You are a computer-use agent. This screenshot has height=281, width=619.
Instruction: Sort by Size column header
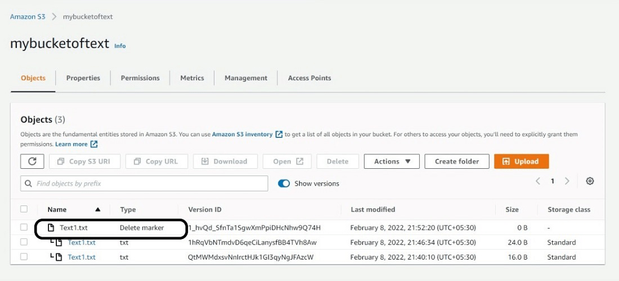[x=512, y=210]
